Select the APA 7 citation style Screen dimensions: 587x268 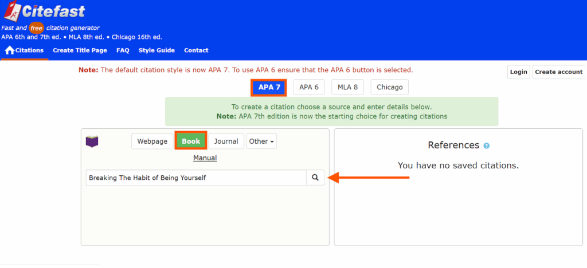269,88
